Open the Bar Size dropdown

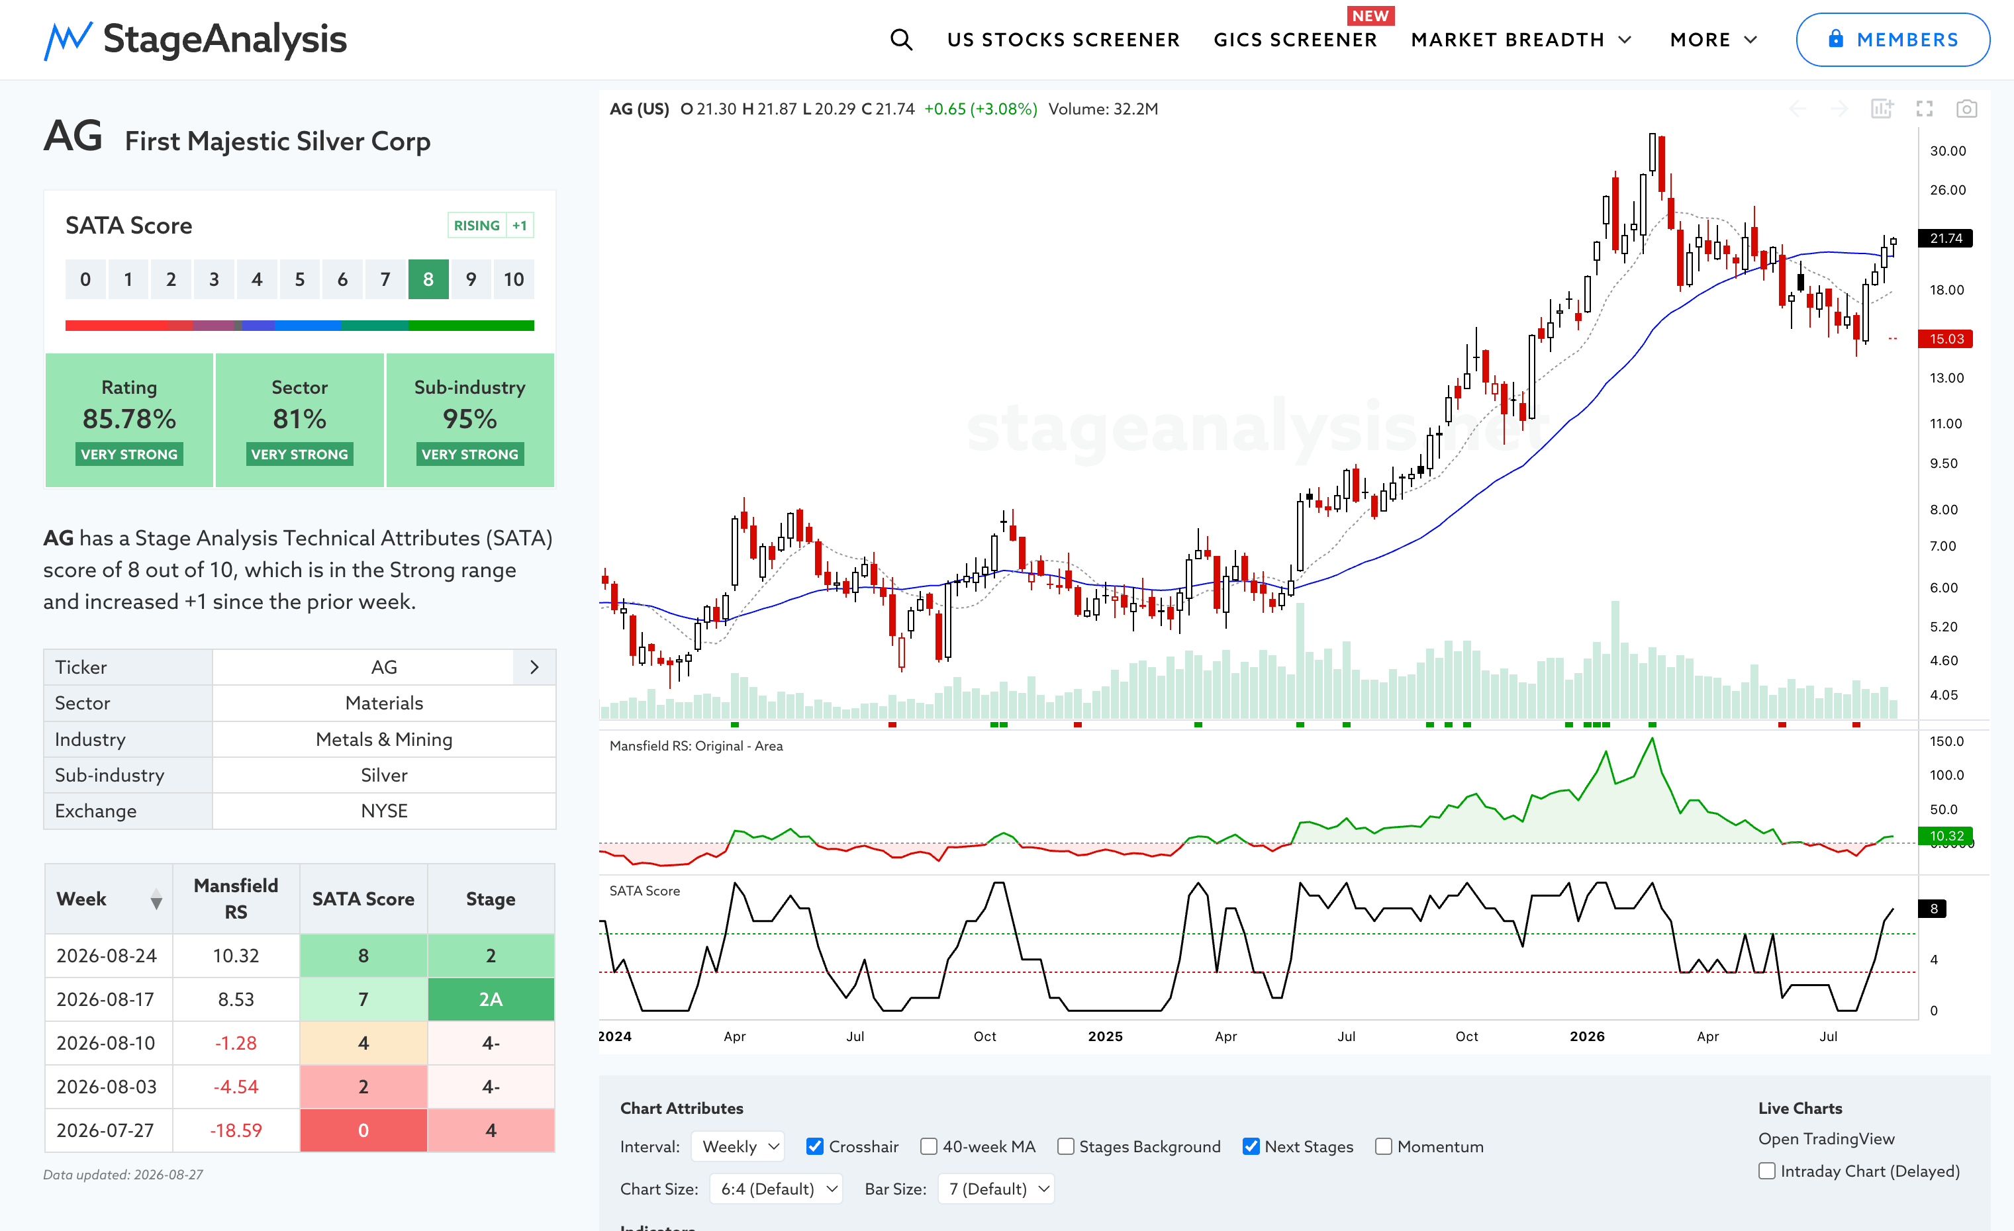[x=996, y=1189]
